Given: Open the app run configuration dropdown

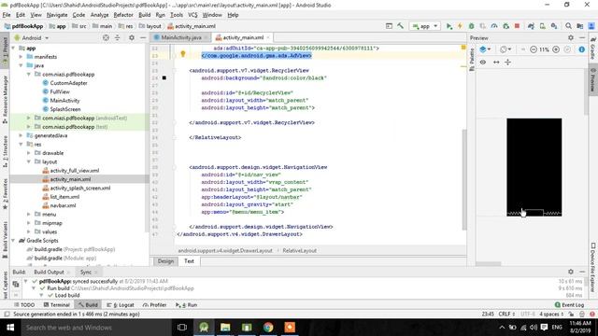Looking at the screenshot, I should (x=425, y=26).
